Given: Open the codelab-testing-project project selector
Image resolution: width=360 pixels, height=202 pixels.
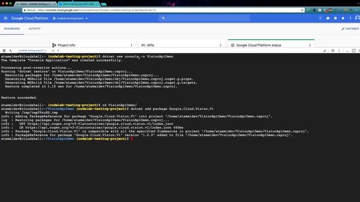Looking at the screenshot, I should (x=70, y=19).
